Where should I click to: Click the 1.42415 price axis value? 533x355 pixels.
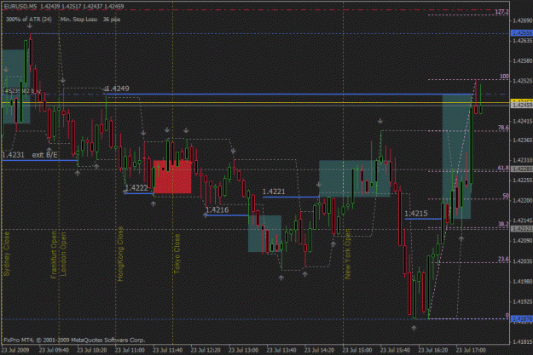522,121
